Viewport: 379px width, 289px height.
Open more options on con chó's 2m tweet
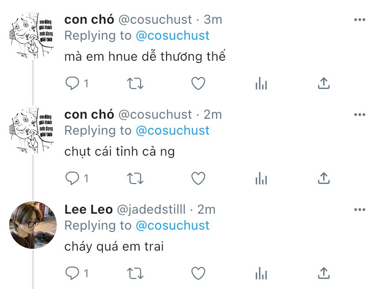[360, 115]
